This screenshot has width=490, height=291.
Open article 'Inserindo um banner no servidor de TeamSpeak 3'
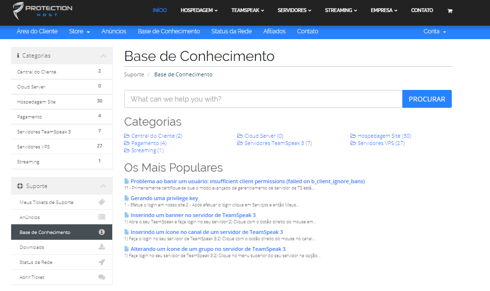[193, 215]
